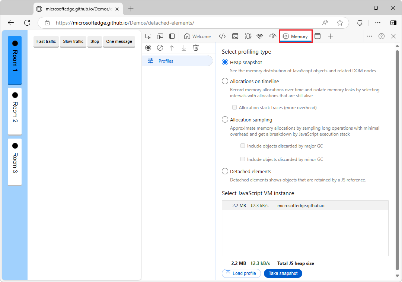Screen dimensions: 402x282
Task: Open the Sources bug icon
Action: click(248, 36)
